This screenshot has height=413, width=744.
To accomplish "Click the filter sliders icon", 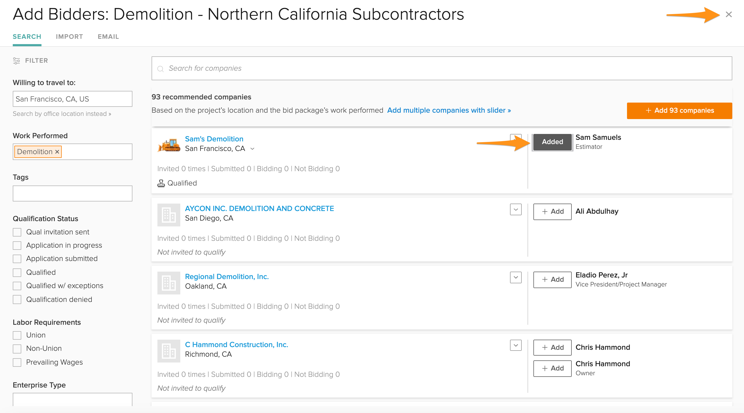I will tap(16, 61).
